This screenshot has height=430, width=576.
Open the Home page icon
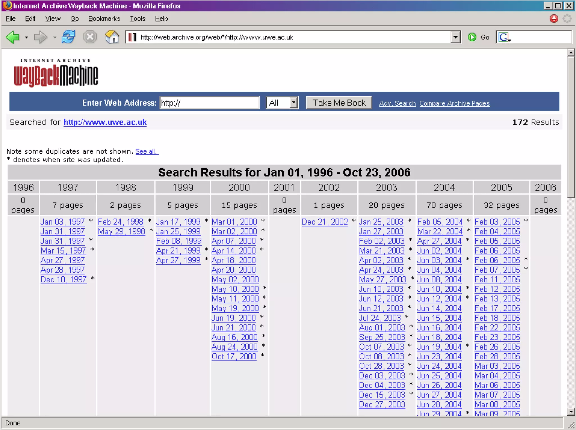tap(112, 37)
